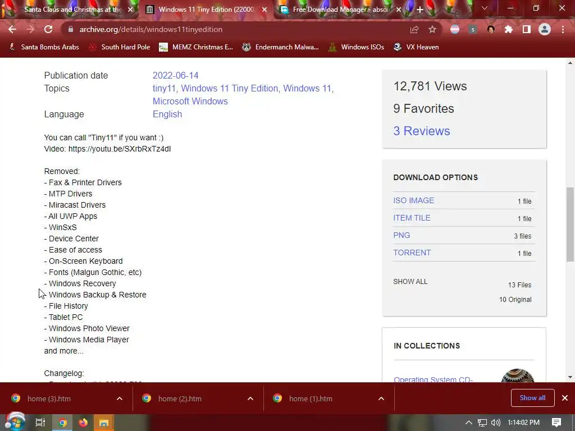This screenshot has width=575, height=431.
Task: Open a new browser tab
Action: pos(420,10)
